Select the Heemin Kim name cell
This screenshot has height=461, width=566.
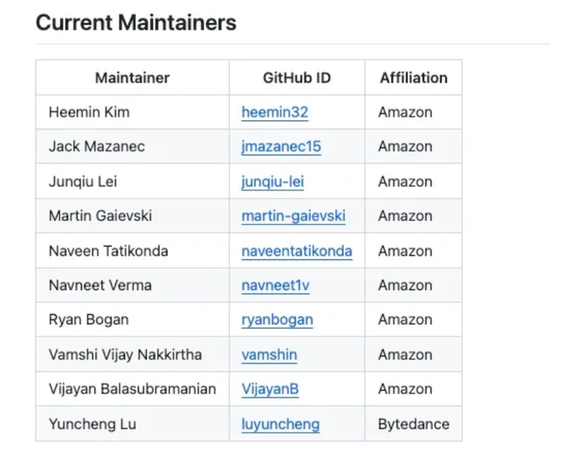pyautogui.click(x=89, y=112)
